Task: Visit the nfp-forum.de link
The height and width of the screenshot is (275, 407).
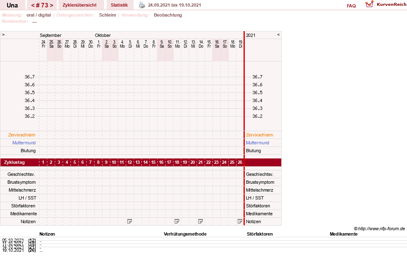Action: (381, 229)
